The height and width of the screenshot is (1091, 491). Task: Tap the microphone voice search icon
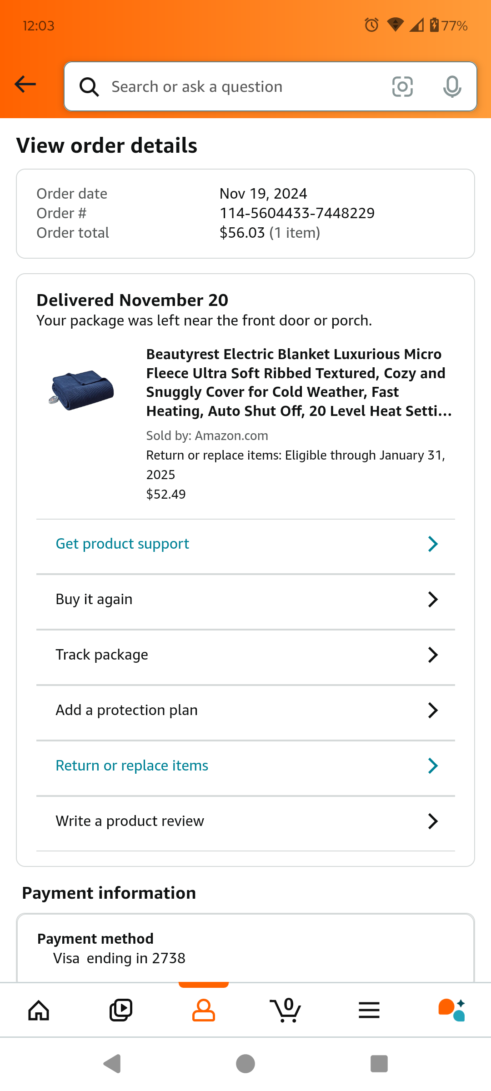tap(452, 86)
